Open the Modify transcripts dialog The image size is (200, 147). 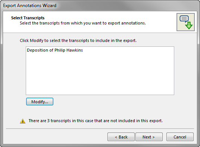pos(40,102)
